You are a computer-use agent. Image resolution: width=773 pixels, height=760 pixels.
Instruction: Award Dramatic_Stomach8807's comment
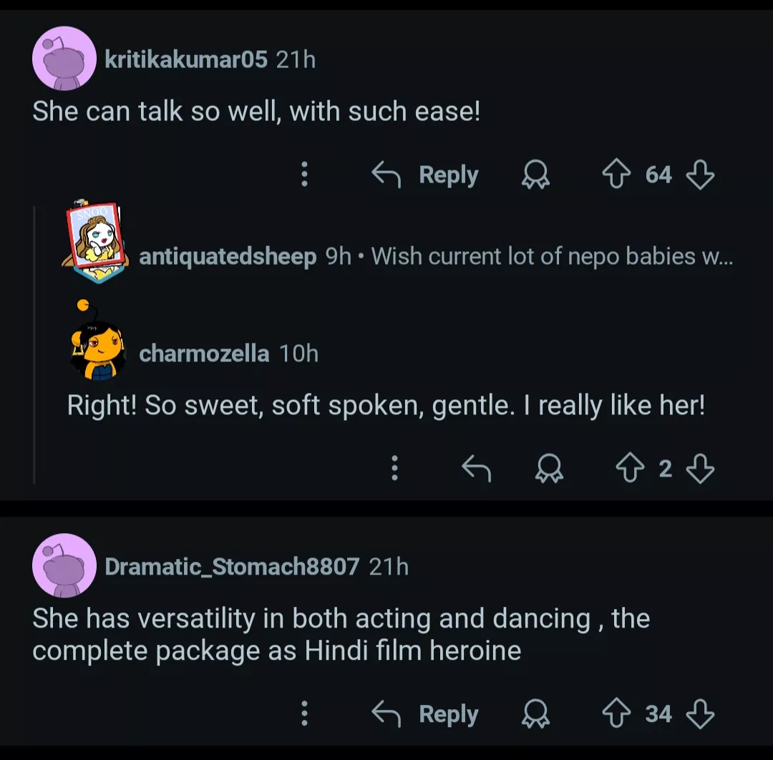pyautogui.click(x=535, y=713)
